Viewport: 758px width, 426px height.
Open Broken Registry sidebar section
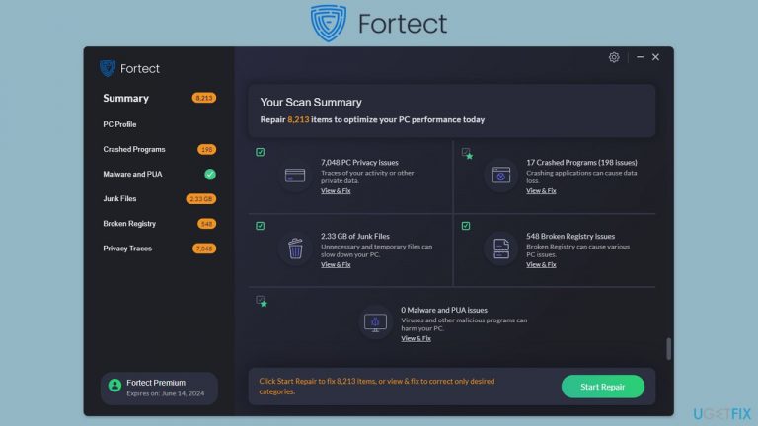click(x=129, y=224)
